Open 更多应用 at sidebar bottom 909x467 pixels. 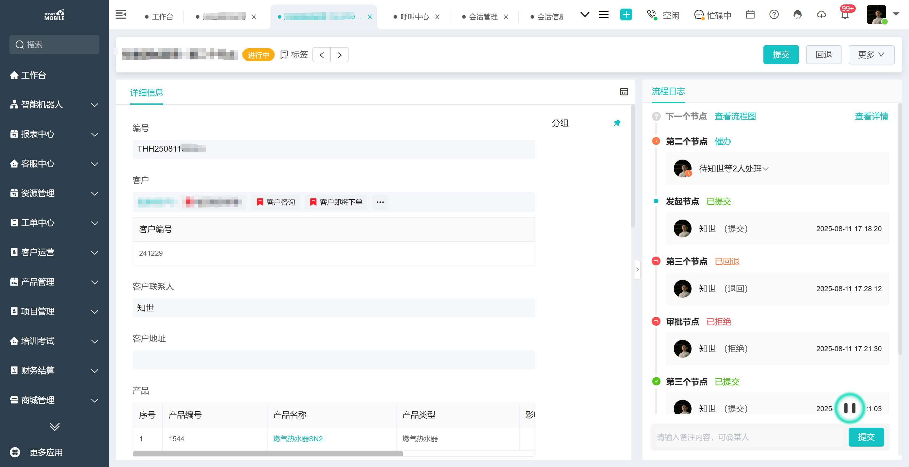[x=37, y=452]
